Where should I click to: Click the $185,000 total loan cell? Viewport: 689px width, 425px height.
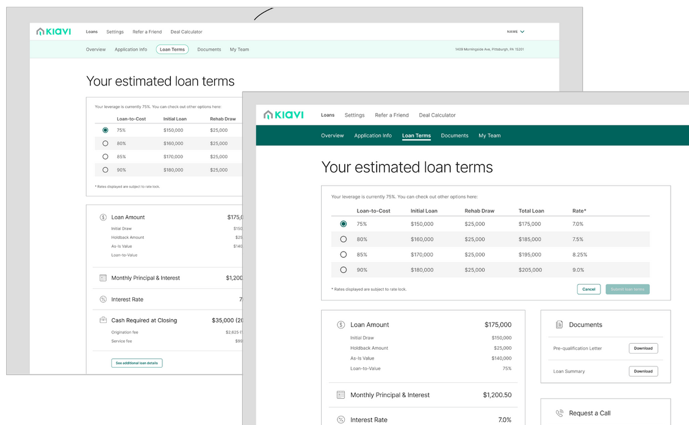pyautogui.click(x=530, y=239)
